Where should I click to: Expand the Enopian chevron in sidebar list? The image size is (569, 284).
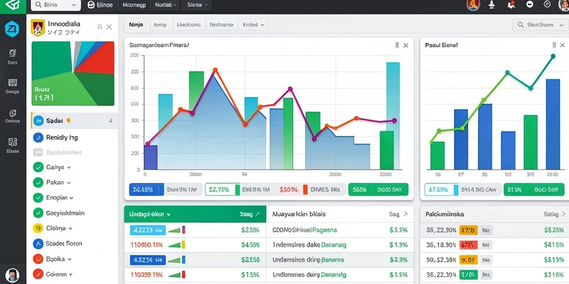pos(72,198)
